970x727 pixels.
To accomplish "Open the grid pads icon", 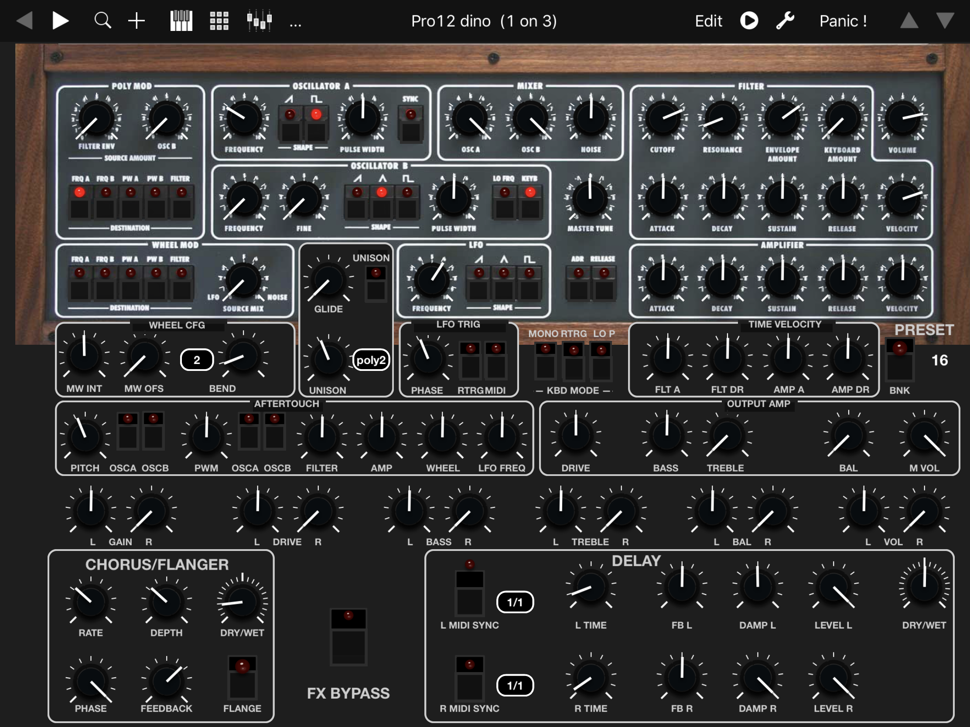I will (219, 20).
